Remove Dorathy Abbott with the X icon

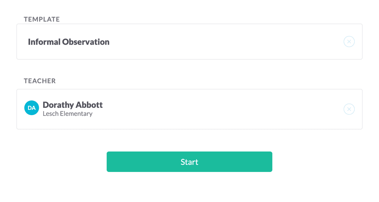pyautogui.click(x=349, y=109)
